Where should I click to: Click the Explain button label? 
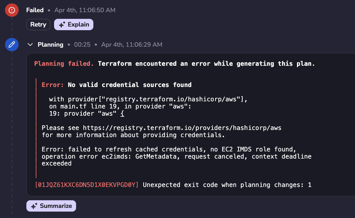tap(79, 24)
